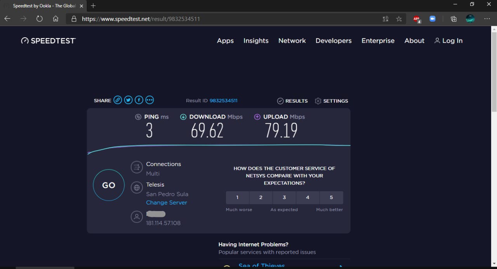This screenshot has height=269, width=497.
Task: Click the Telesis server globe icon
Action: pyautogui.click(x=137, y=188)
